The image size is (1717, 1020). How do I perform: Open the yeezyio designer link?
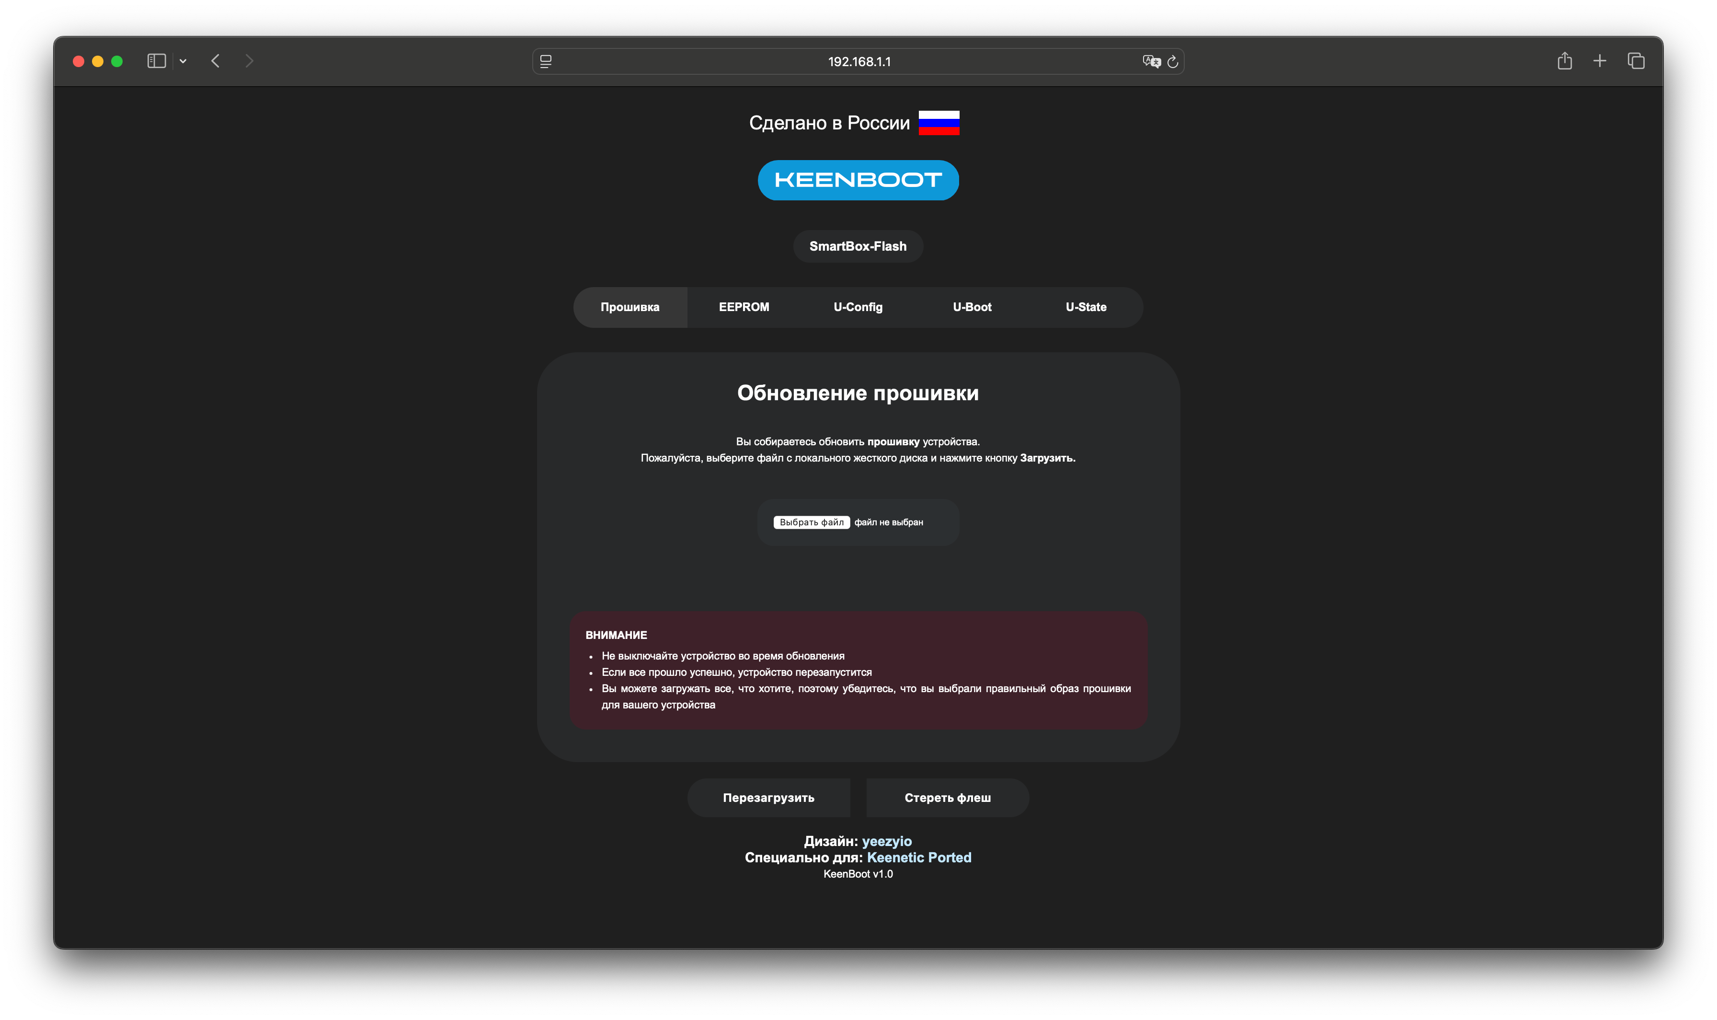pyautogui.click(x=887, y=841)
